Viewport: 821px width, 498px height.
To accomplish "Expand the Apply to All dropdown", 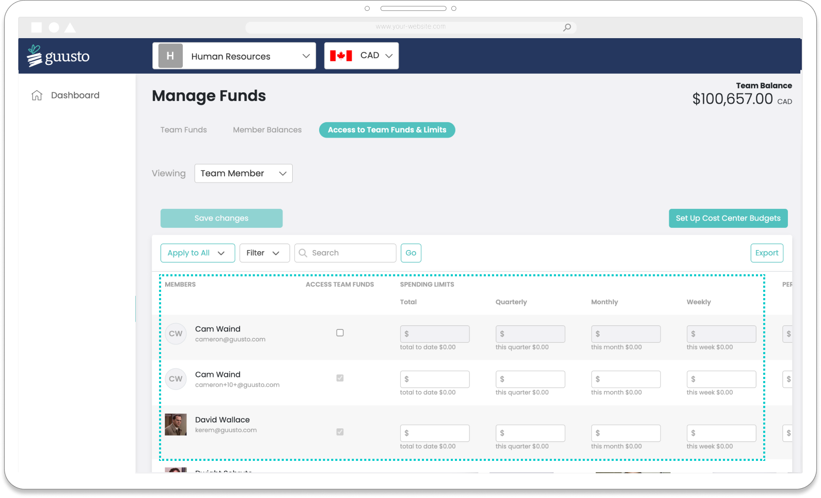I will (198, 253).
